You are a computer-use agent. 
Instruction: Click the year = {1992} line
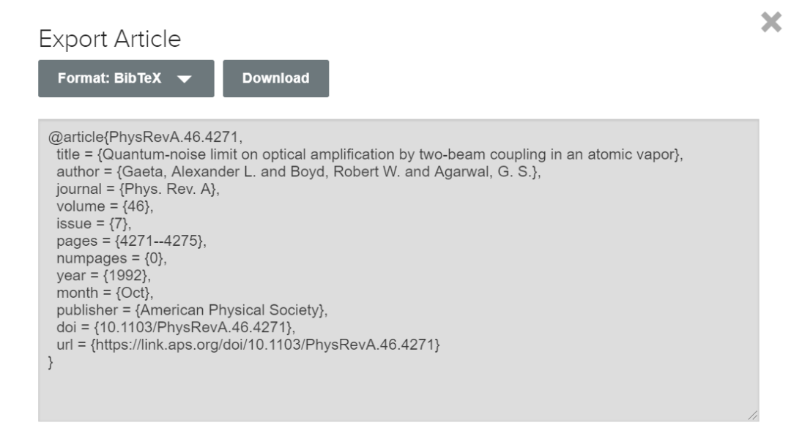coord(103,275)
